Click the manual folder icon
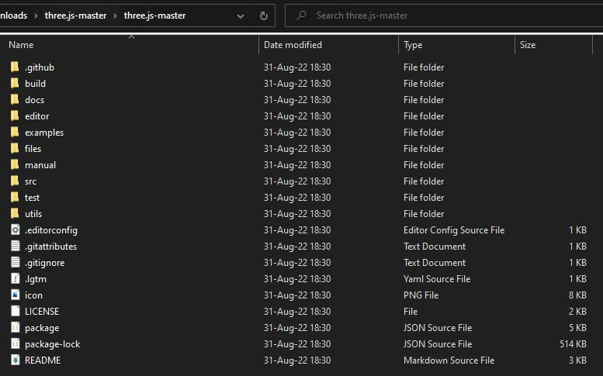The image size is (603, 376). pos(15,165)
